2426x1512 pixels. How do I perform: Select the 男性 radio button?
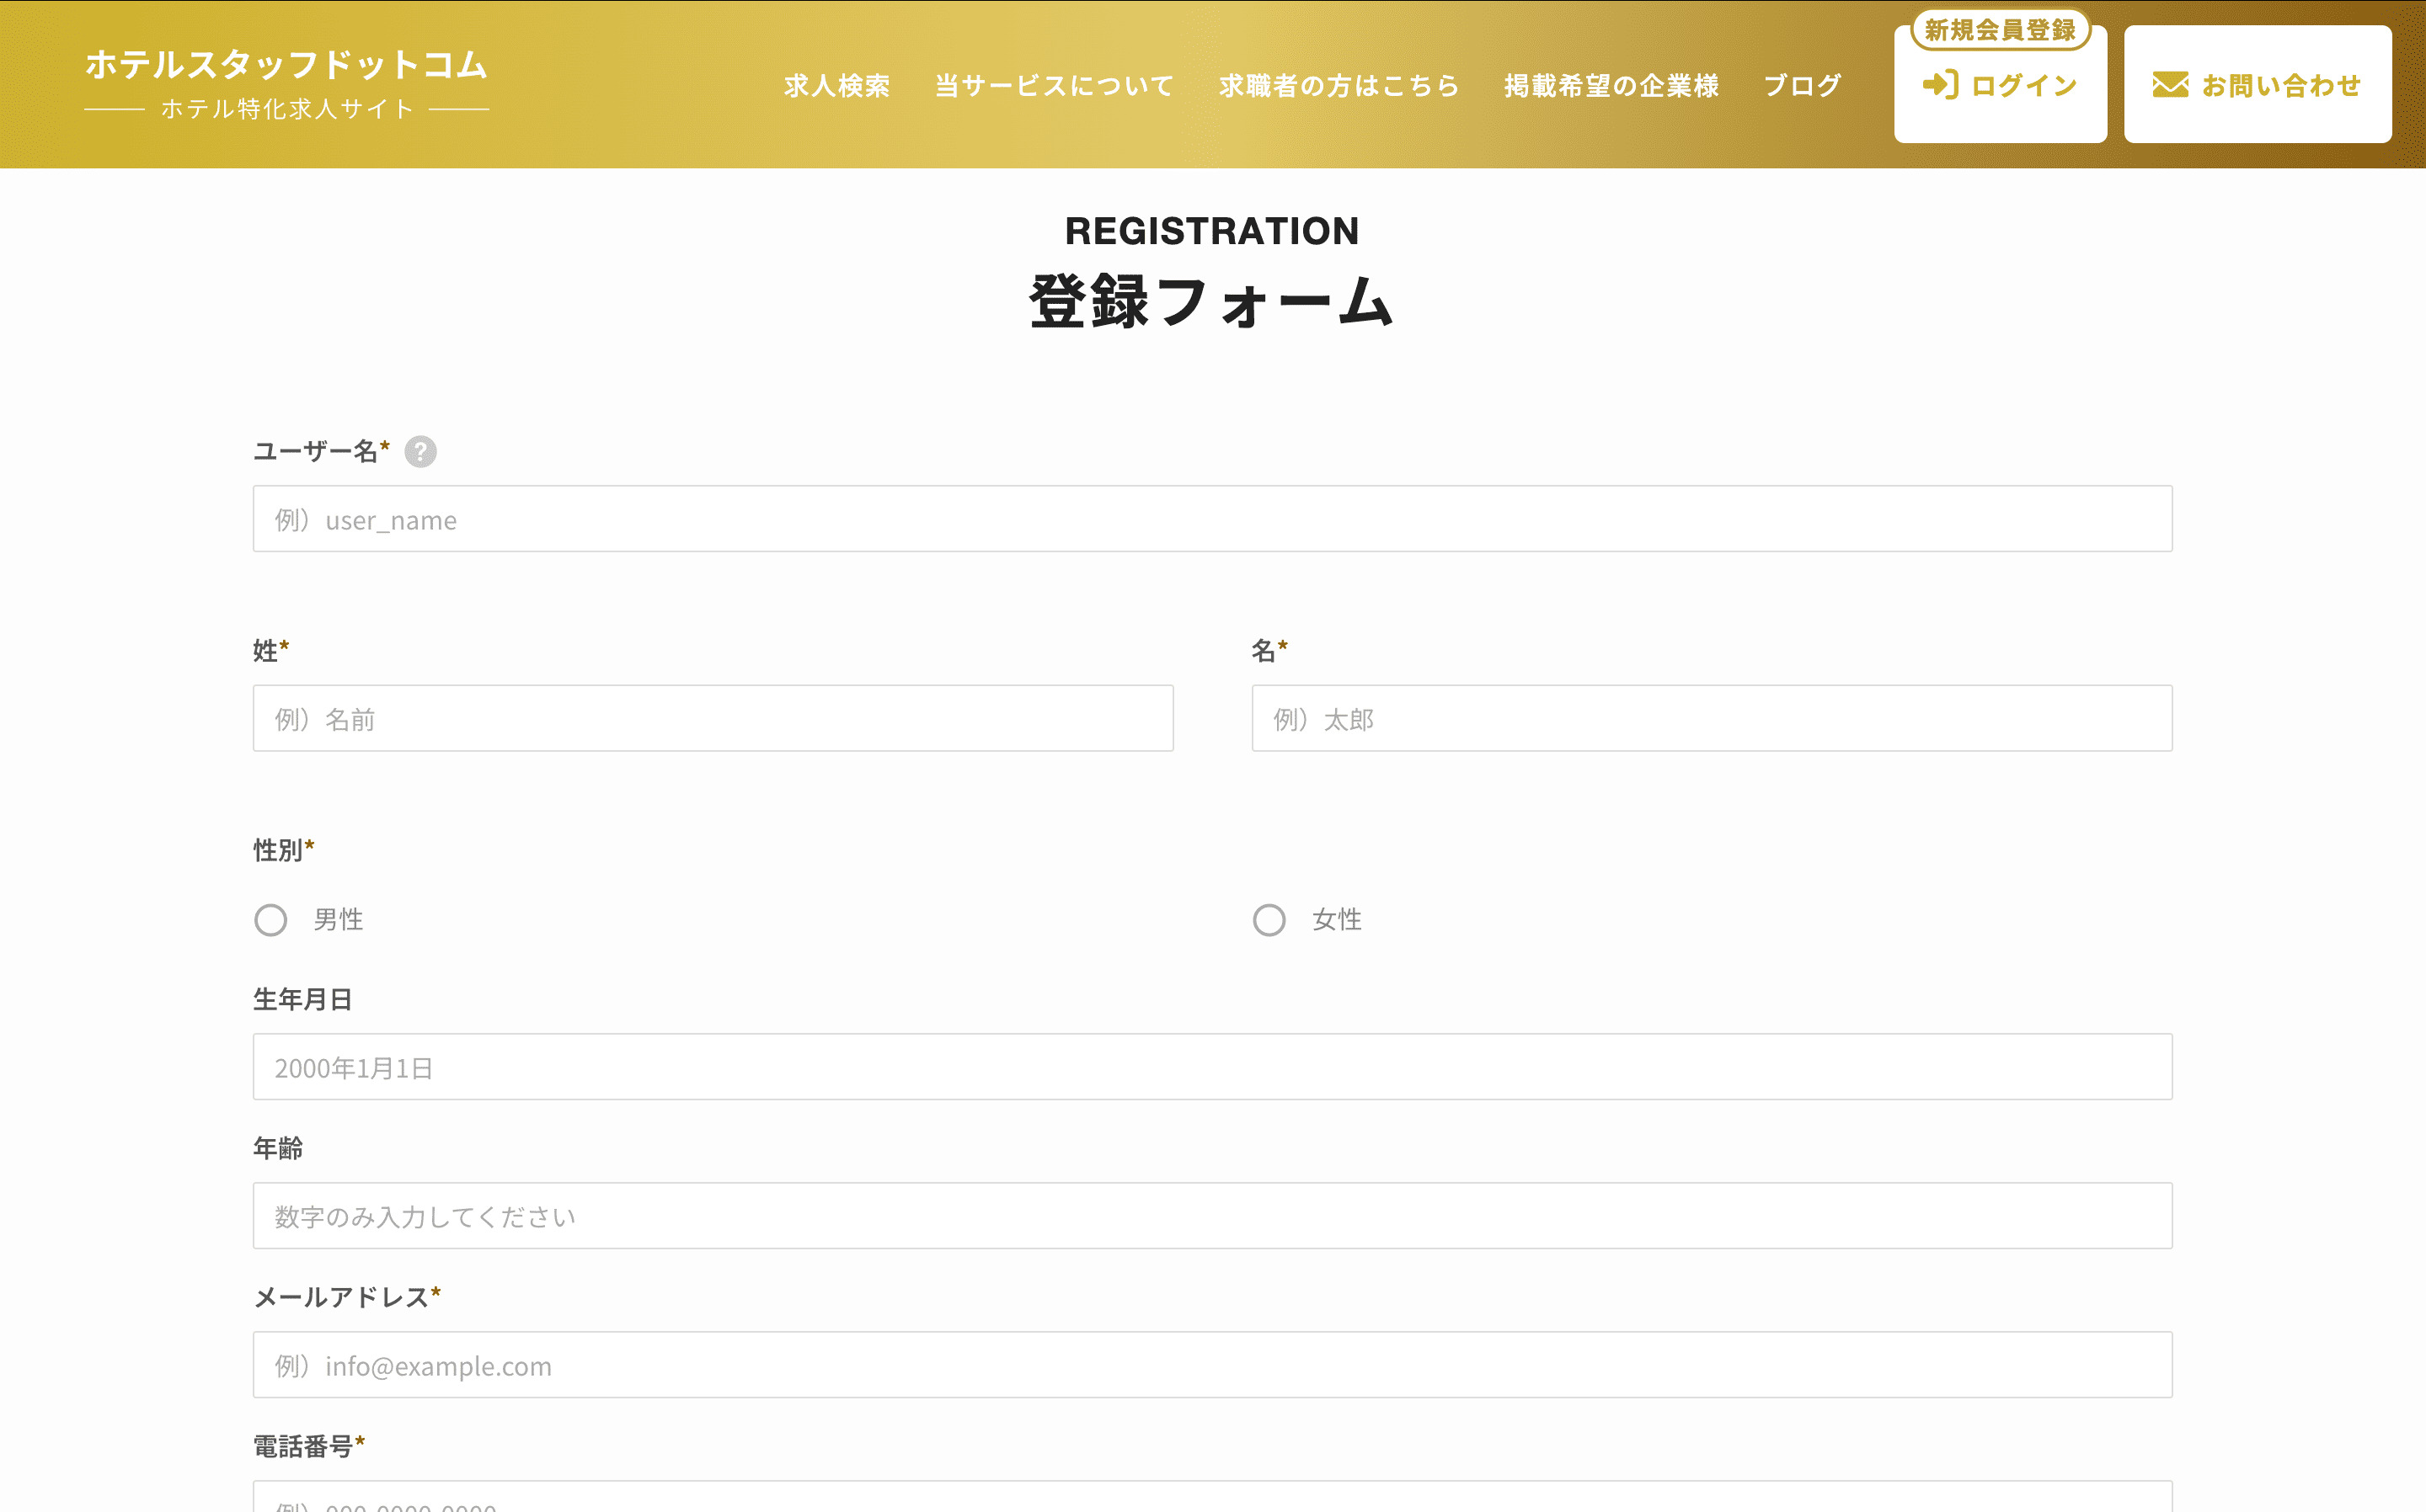[x=270, y=920]
